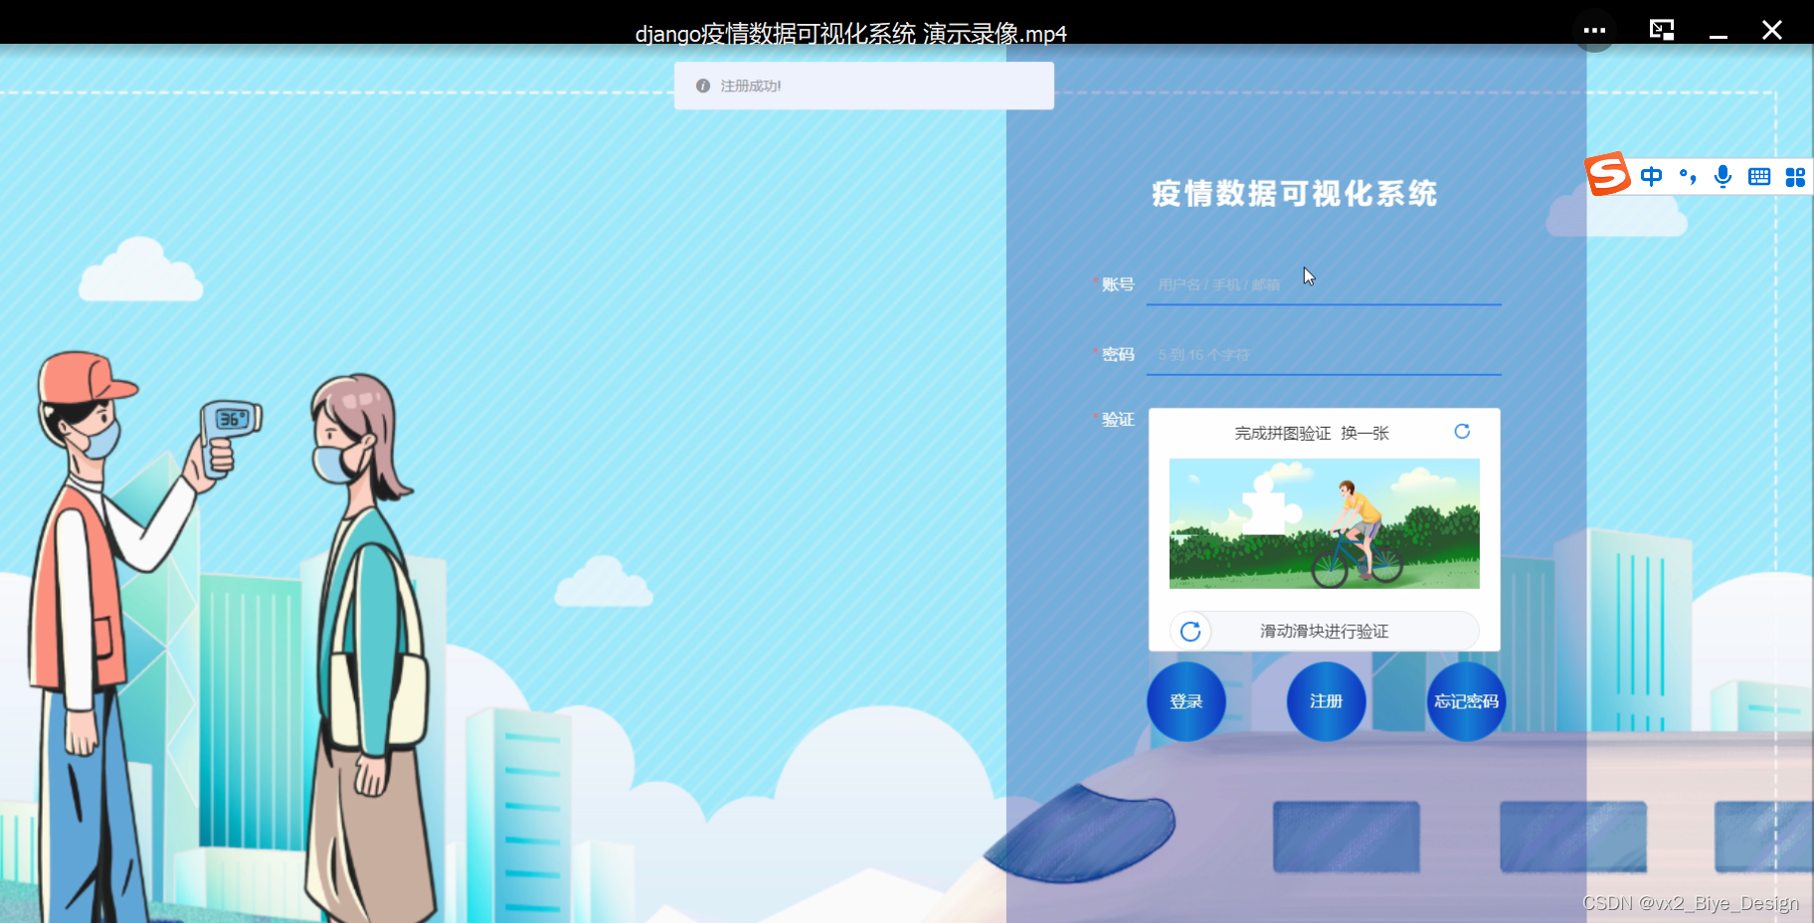Toggle punctuation mode in Sogou toolbar
The image size is (1814, 923).
pyautogui.click(x=1688, y=177)
